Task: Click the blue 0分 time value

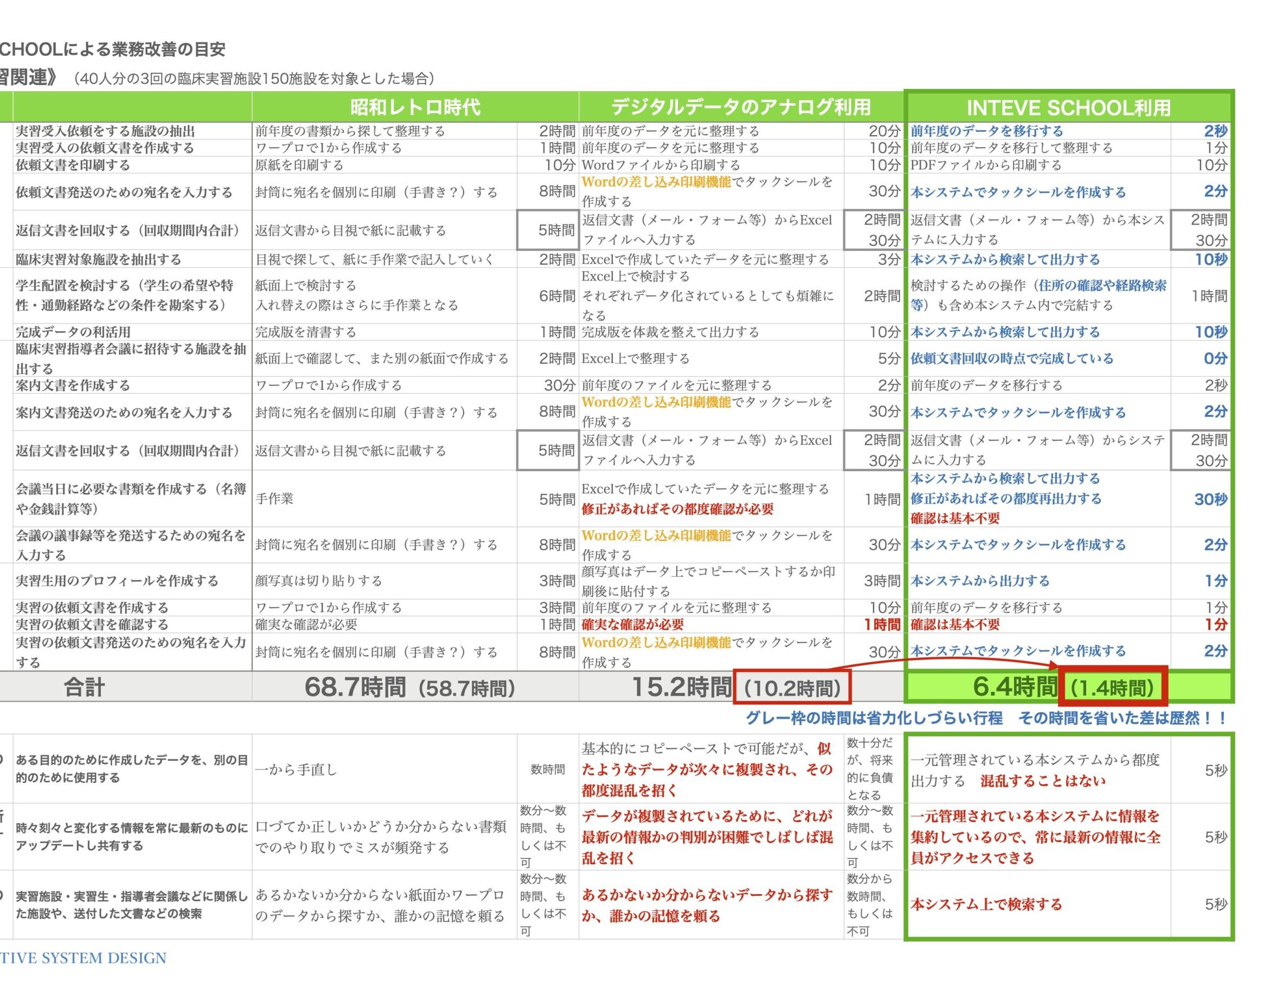Action: tap(1215, 359)
